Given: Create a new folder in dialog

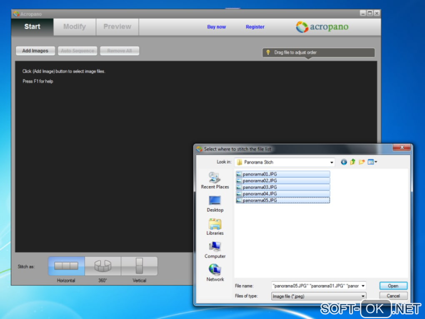Looking at the screenshot, I should 362,162.
